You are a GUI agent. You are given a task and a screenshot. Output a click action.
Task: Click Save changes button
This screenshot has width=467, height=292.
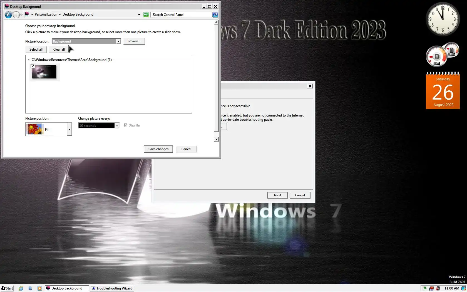pos(158,149)
